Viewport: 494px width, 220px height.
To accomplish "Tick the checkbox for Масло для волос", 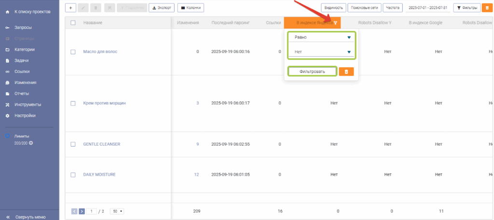I will click(73, 52).
